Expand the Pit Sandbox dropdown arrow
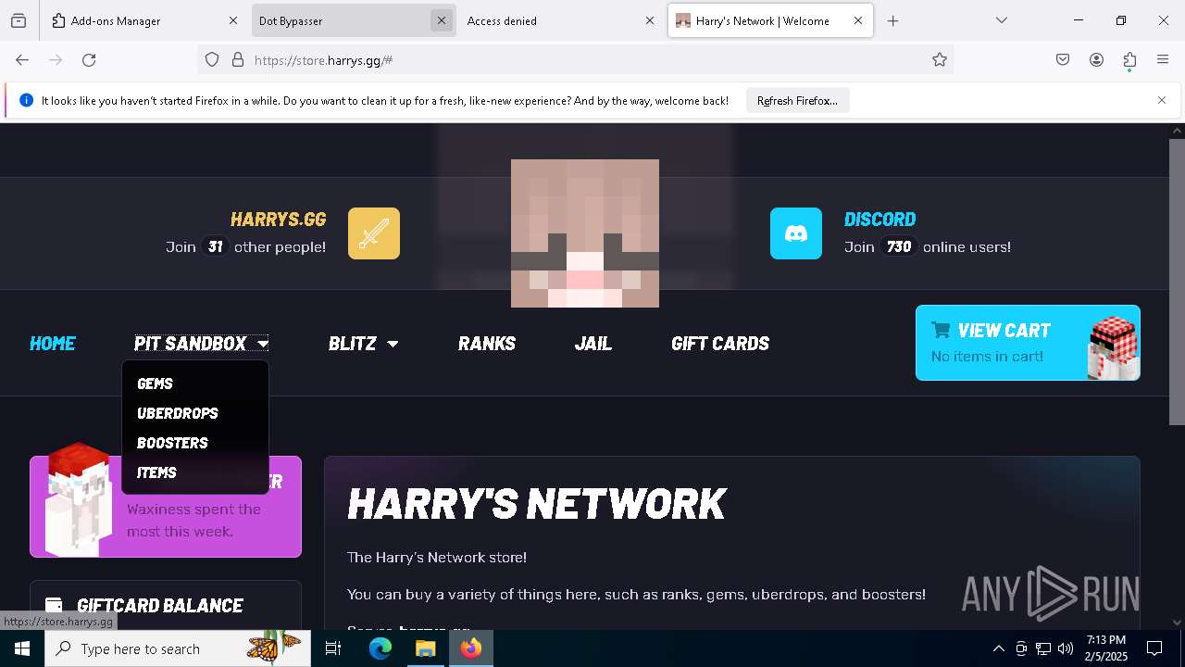The image size is (1185, 667). point(263,344)
